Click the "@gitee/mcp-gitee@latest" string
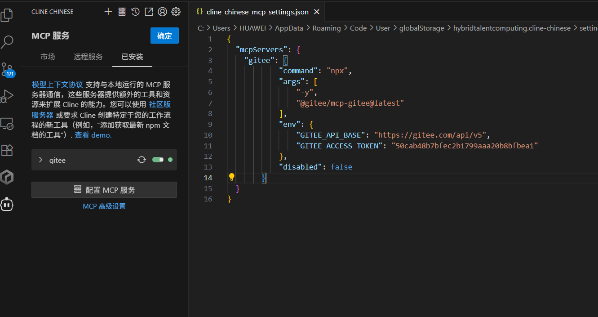Image resolution: width=598 pixels, height=317 pixels. click(x=350, y=103)
